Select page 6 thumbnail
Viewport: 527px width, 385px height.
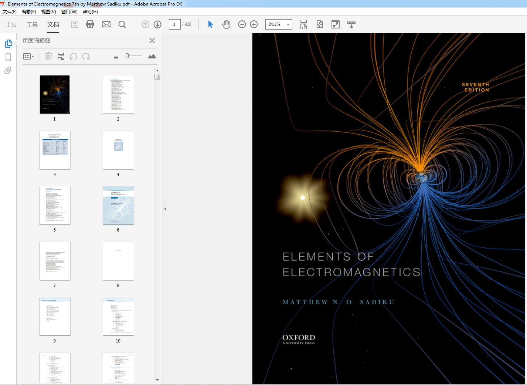[x=118, y=206]
